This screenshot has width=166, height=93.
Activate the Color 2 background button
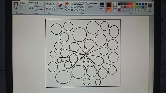click(115, 7)
